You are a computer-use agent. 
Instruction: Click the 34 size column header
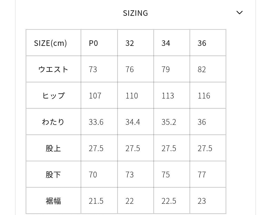pyautogui.click(x=166, y=43)
